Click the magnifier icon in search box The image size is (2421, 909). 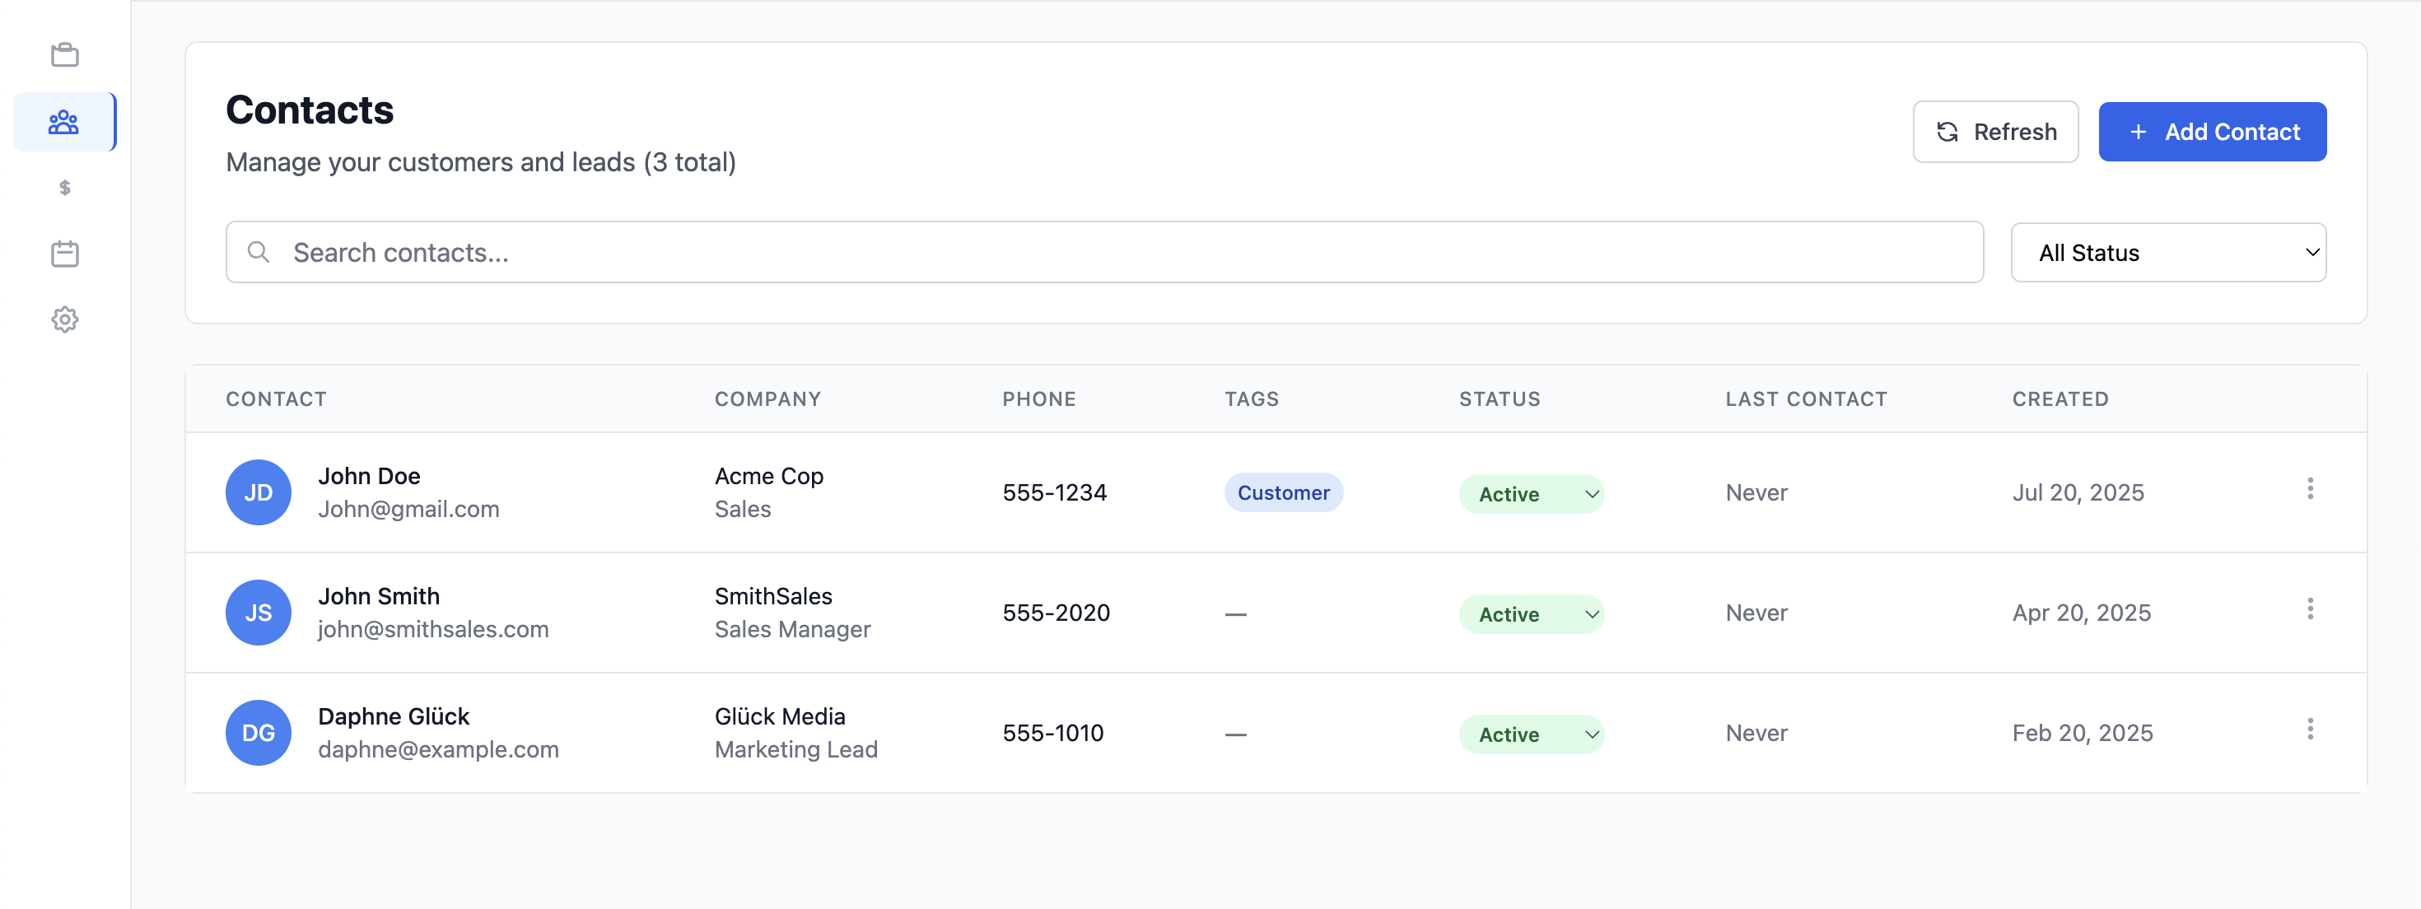tap(259, 252)
